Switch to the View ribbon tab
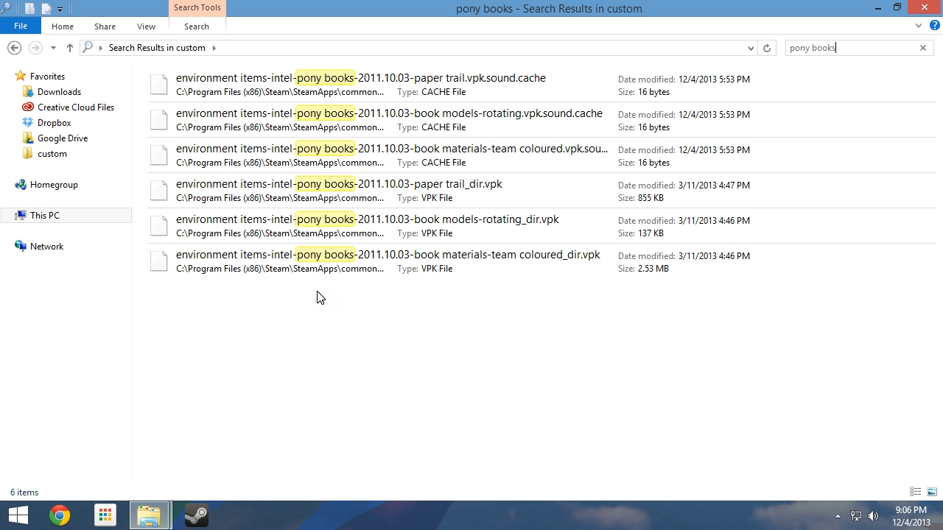Screen dimensions: 943x530 [x=146, y=26]
